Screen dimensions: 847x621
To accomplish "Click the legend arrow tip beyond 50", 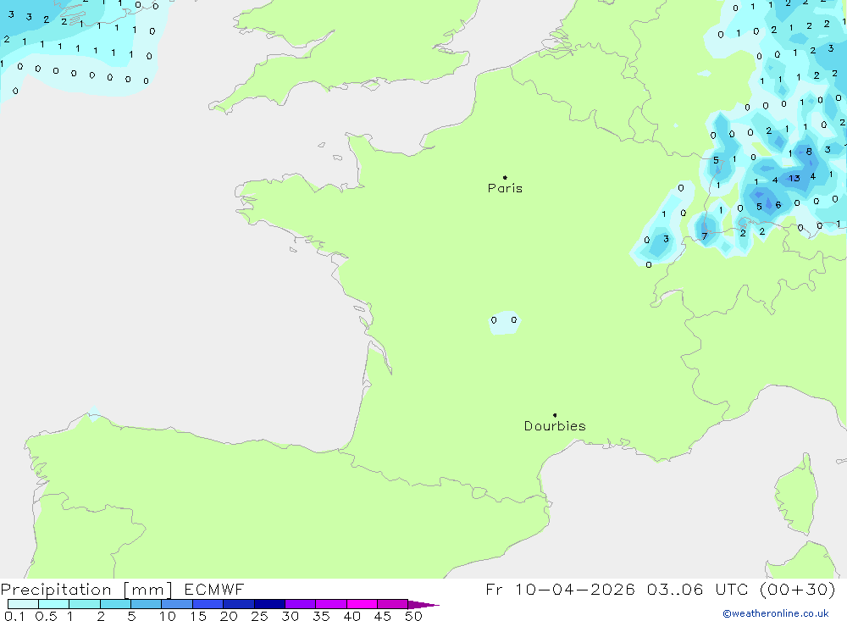I will (423, 605).
